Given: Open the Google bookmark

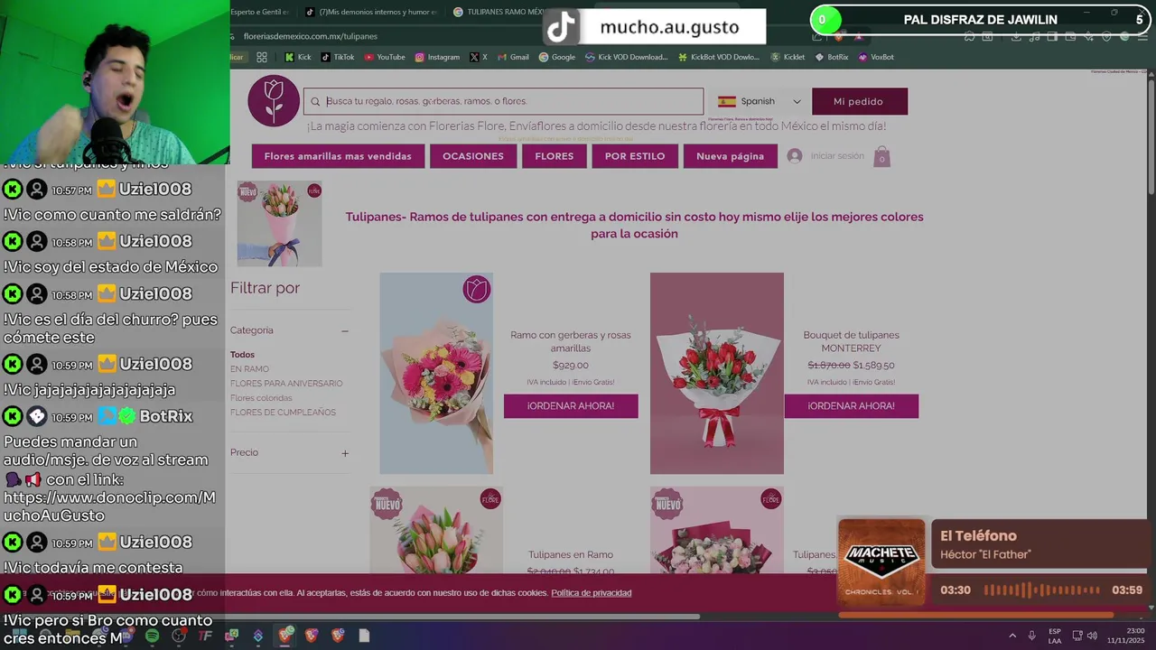Looking at the screenshot, I should 557,57.
